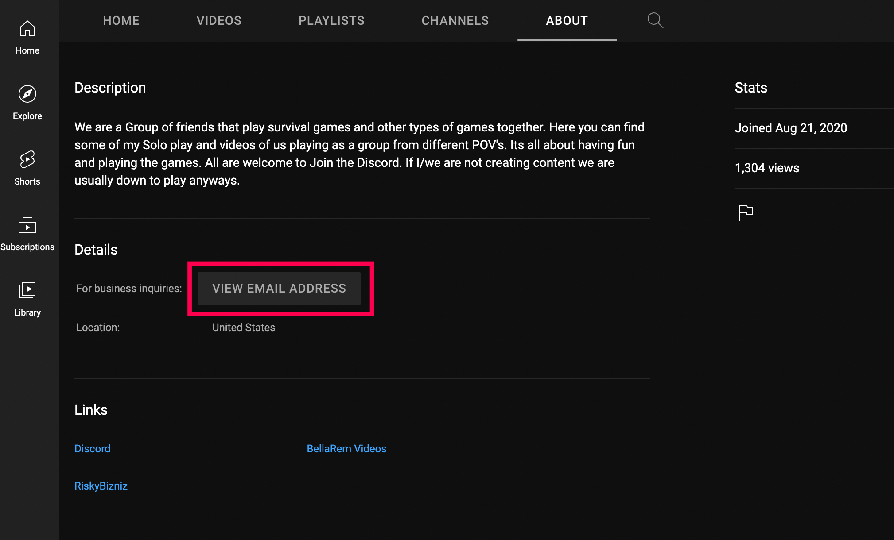Follow the RiskyBizniz link
This screenshot has height=540, width=894.
tap(101, 486)
